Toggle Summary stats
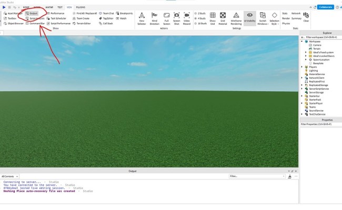 point(297,18)
